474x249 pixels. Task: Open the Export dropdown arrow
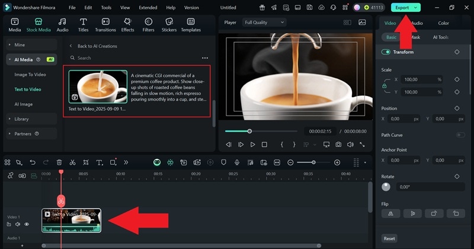(x=416, y=8)
